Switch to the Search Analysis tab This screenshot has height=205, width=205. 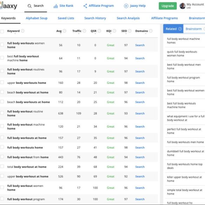(x=128, y=18)
